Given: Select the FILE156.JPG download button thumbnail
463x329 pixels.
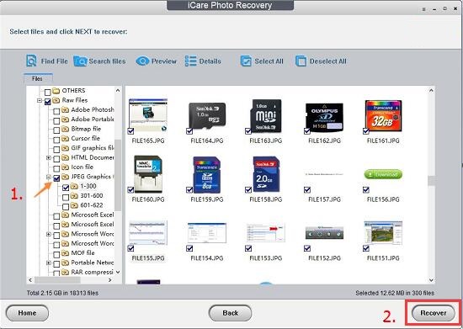Looking at the screenshot, I should (x=383, y=174).
